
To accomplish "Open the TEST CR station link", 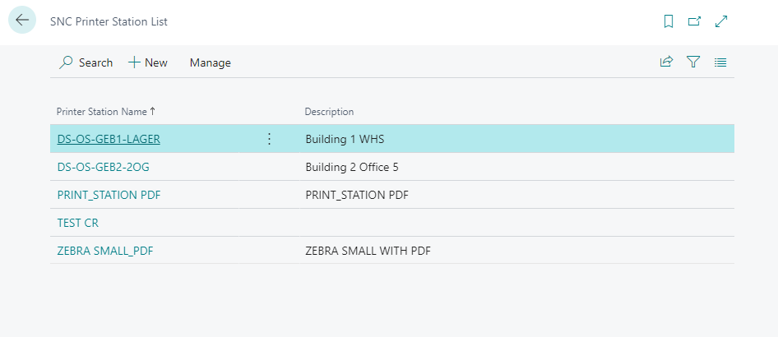I will tap(78, 223).
